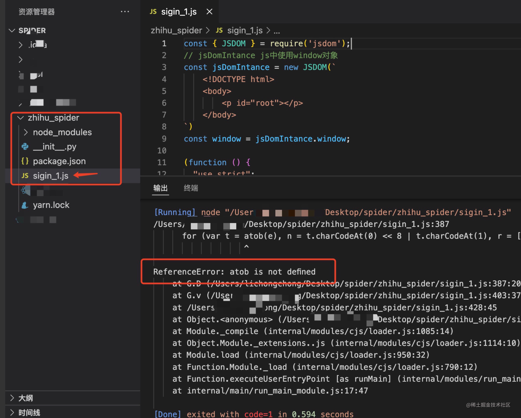Collapse the zhihu_spider folder
The height and width of the screenshot is (418, 521).
point(20,118)
